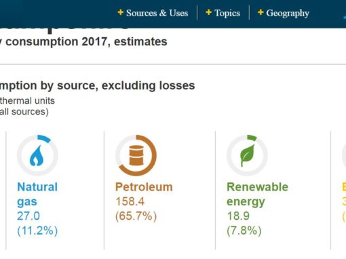346x259 pixels.
Task: Click the plus icon beside Sources & Uses
Action: point(121,12)
